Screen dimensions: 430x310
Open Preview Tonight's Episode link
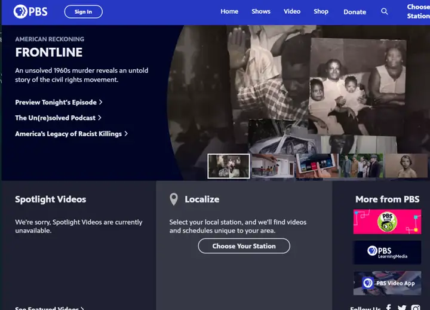(x=59, y=102)
